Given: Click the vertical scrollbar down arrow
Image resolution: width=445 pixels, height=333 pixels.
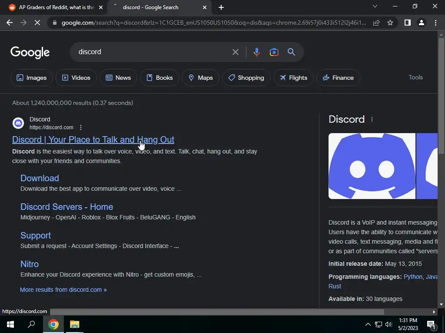Looking at the screenshot, I should tap(441, 304).
